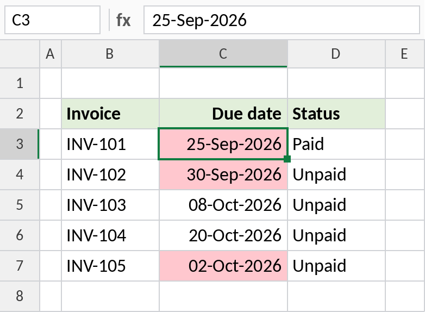Click the Status header cell
This screenshot has height=312, width=425.
[336, 114]
